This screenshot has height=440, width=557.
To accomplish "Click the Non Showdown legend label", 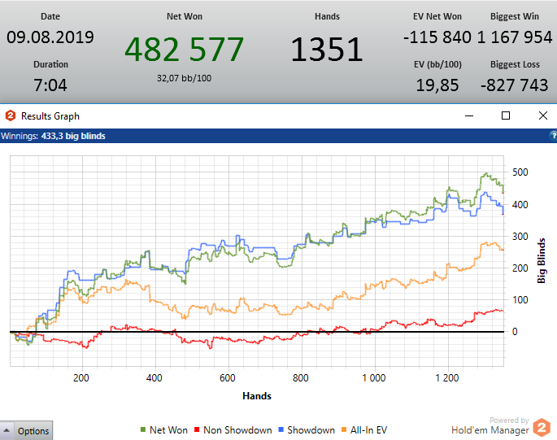I will (x=237, y=430).
